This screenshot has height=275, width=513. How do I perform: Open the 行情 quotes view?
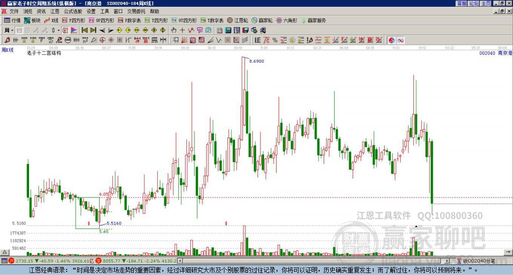(x=12, y=20)
